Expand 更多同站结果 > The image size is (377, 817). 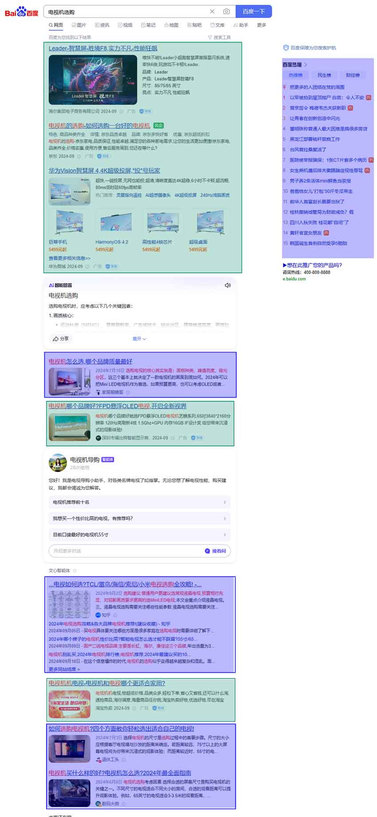tap(64, 669)
